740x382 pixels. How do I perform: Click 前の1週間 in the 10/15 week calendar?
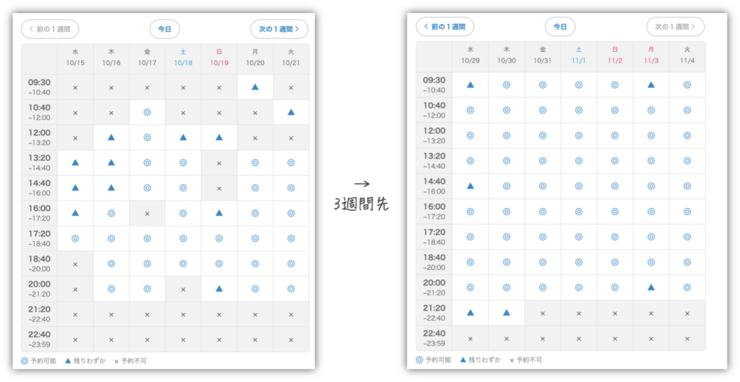(x=50, y=29)
